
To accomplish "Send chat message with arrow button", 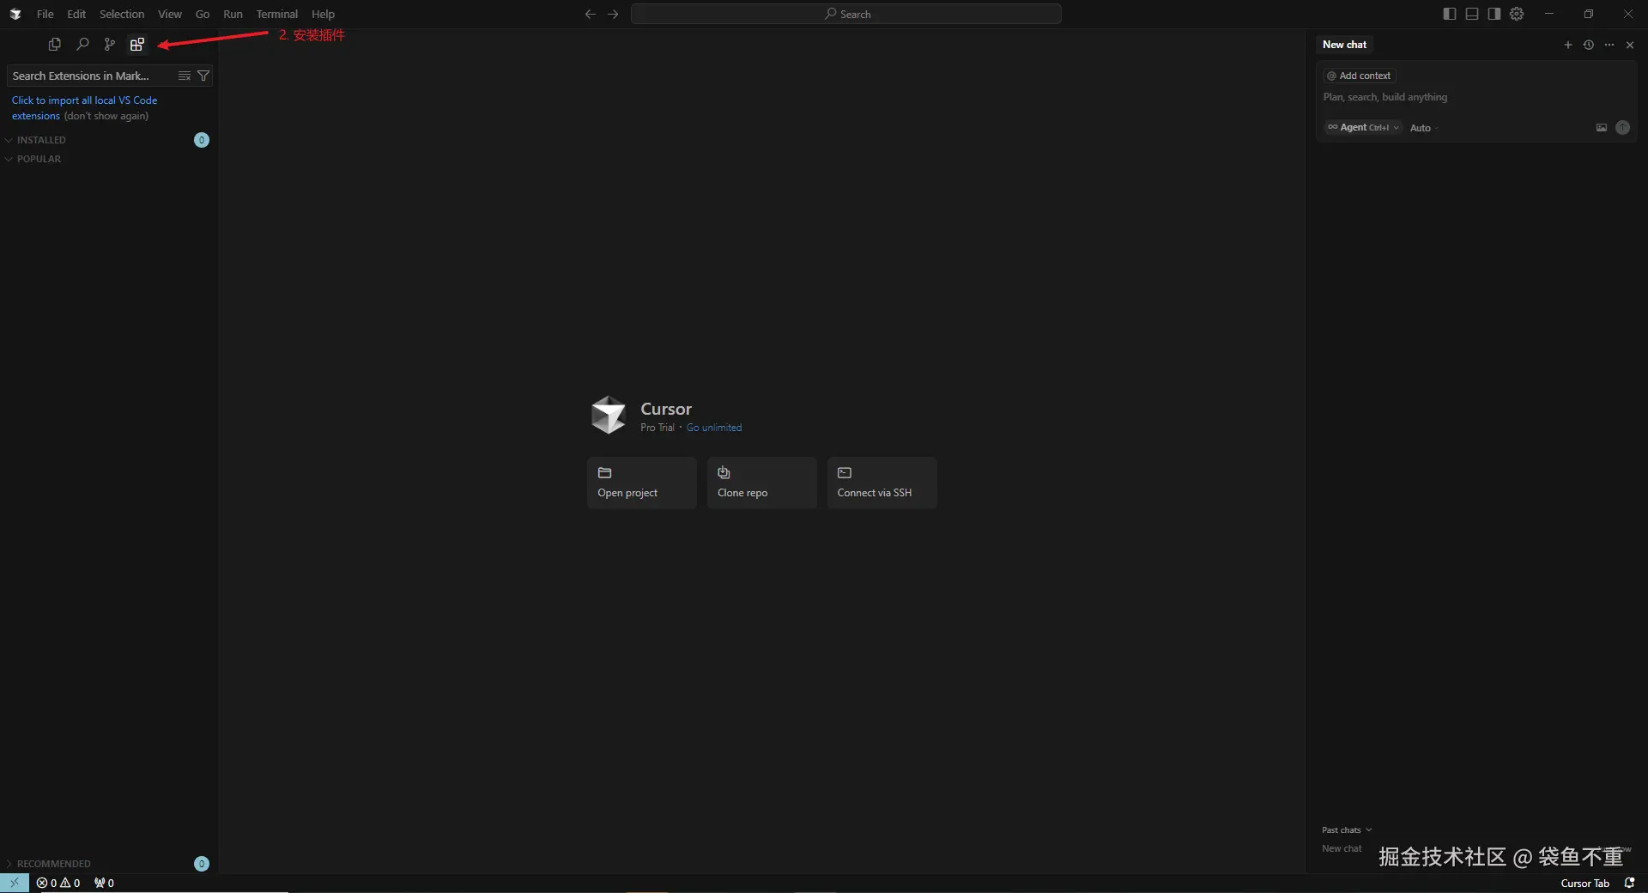I will tap(1622, 127).
